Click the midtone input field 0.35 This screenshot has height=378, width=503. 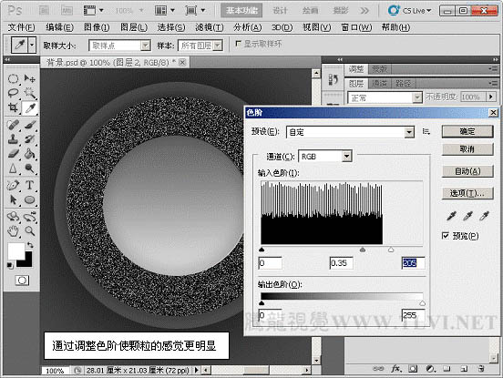pyautogui.click(x=342, y=263)
